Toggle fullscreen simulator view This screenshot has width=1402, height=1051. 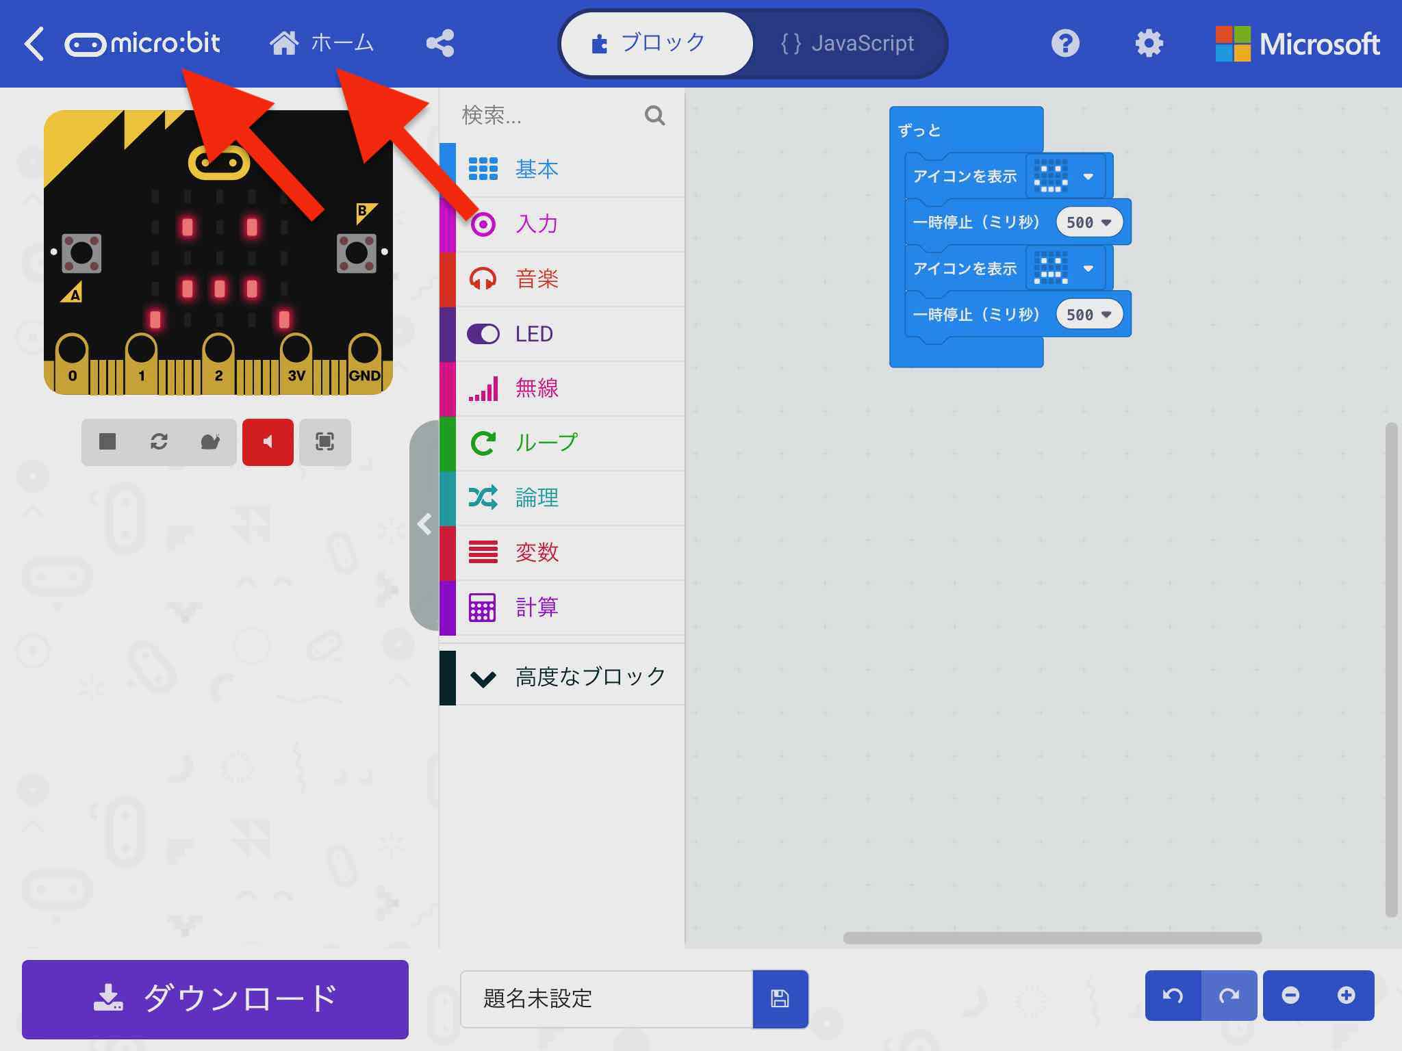(x=324, y=443)
